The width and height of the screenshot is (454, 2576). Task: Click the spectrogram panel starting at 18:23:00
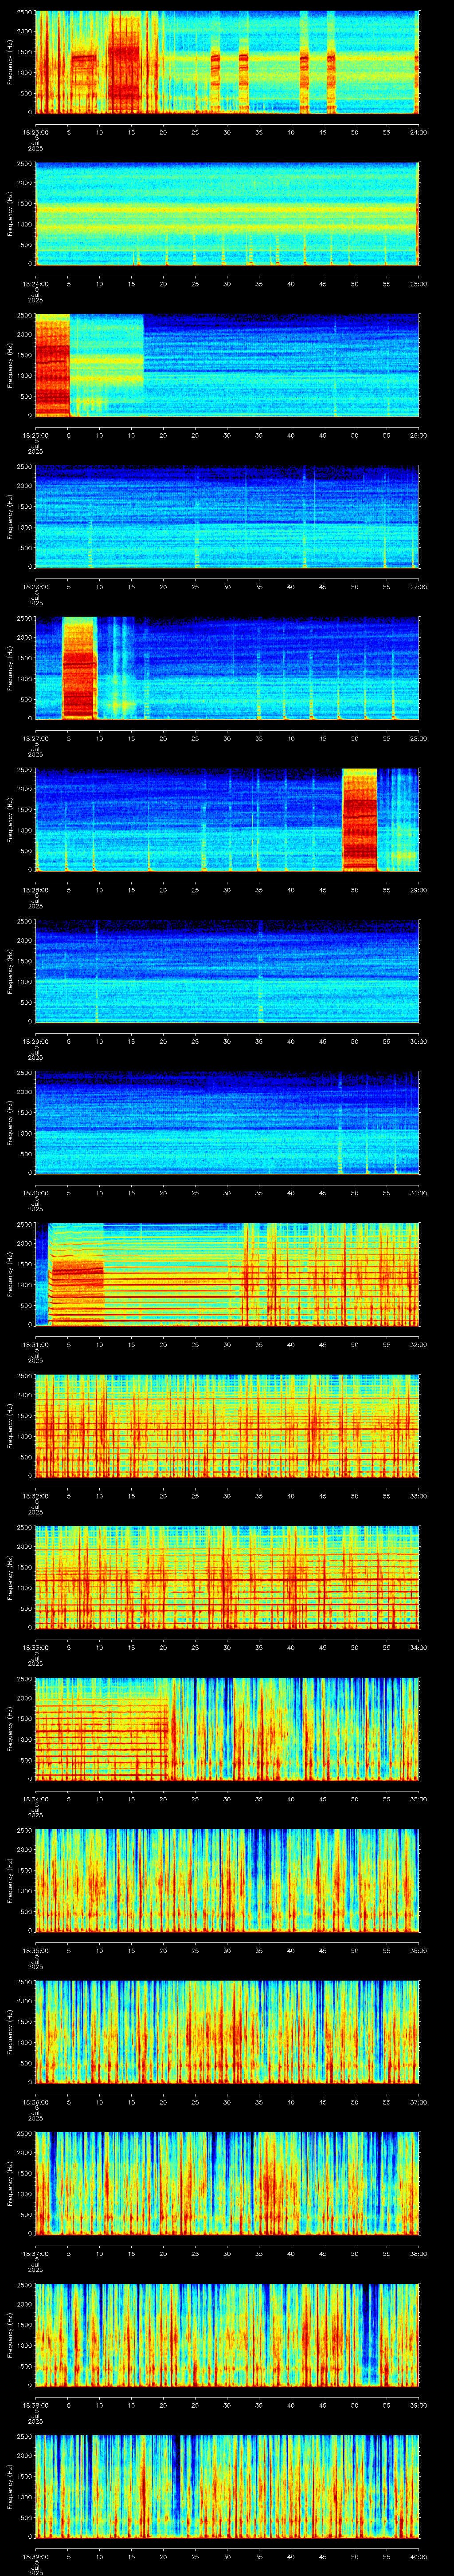pos(227,62)
